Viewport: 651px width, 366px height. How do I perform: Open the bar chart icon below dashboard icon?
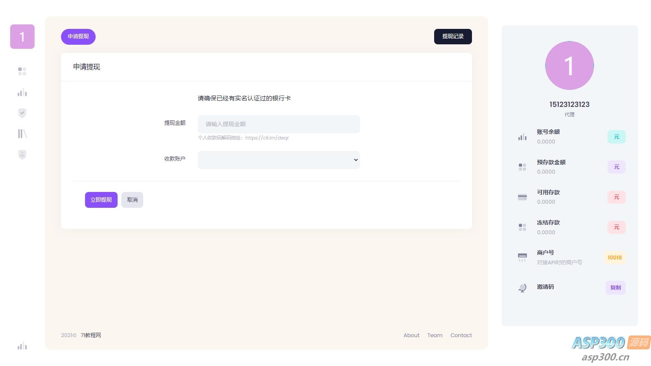click(22, 93)
